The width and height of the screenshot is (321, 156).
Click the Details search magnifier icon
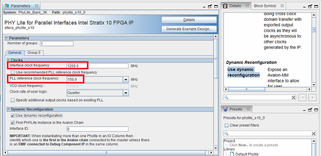pos(226,97)
